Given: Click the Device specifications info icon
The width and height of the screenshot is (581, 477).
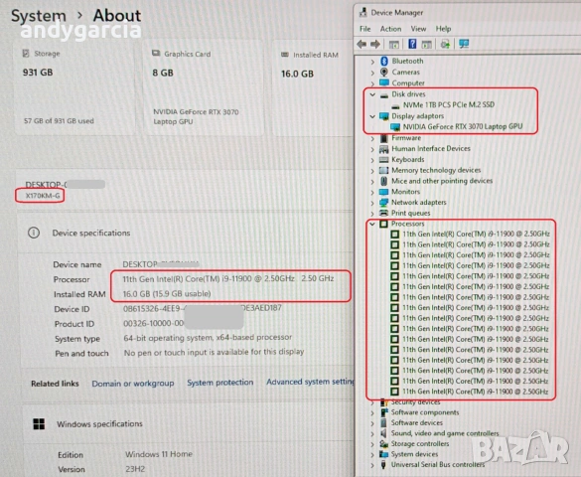Looking at the screenshot, I should tap(34, 234).
